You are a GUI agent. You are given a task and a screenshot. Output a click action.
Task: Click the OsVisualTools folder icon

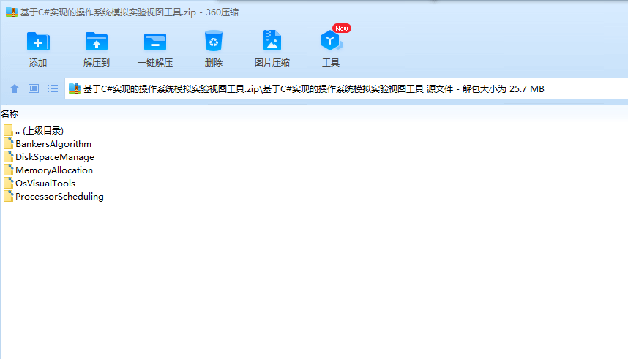point(8,184)
